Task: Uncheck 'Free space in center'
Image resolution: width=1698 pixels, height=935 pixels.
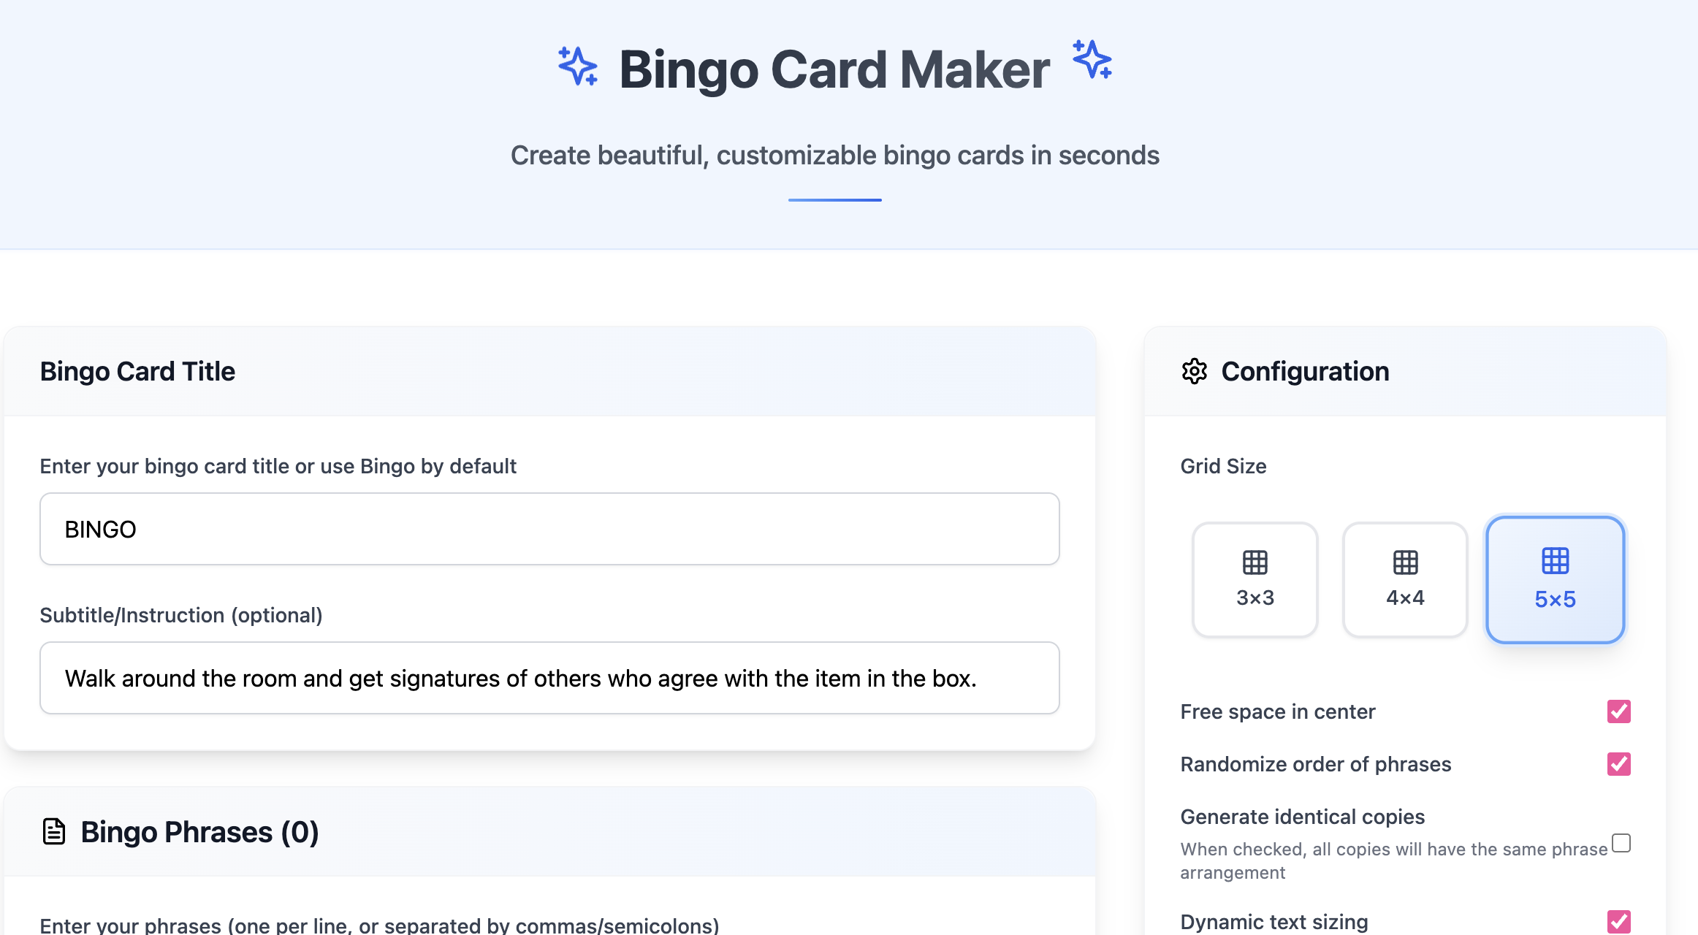Action: [1620, 711]
